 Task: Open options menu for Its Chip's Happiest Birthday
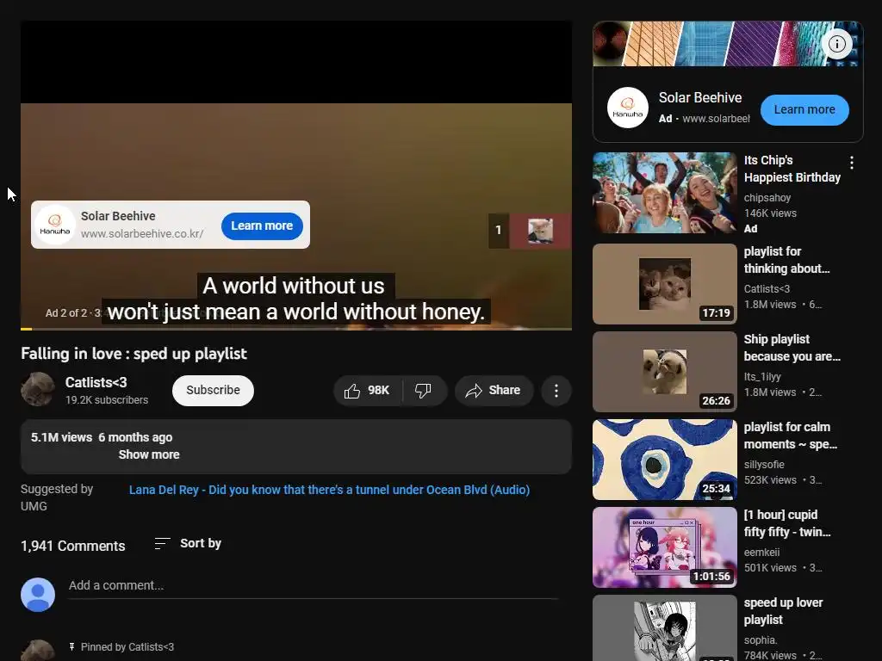[x=852, y=163]
